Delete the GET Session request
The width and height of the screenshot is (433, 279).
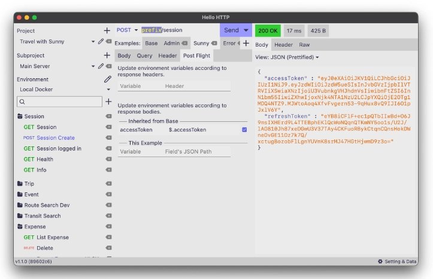(x=109, y=127)
